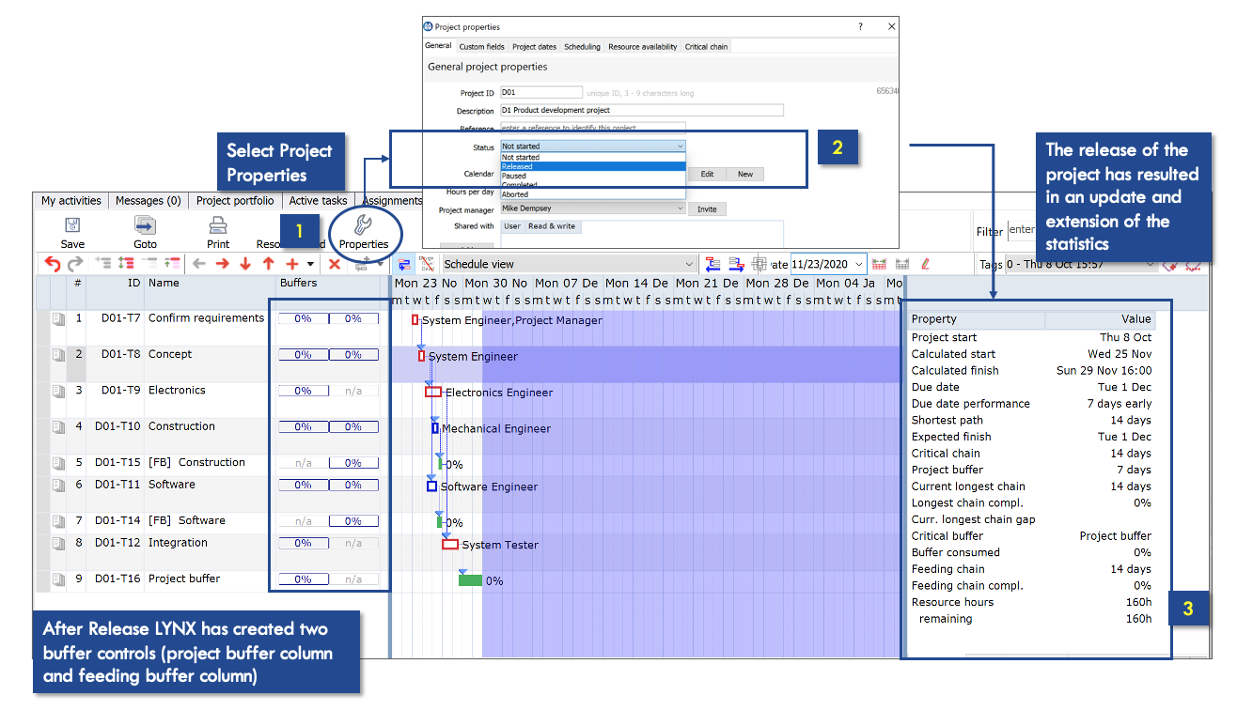Switch to Project dates tab
Viewport: 1237px width, 710px height.
pyautogui.click(x=534, y=46)
